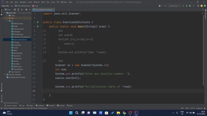Click Project panel horizontal scrollbar

pyautogui.click(x=11, y=103)
